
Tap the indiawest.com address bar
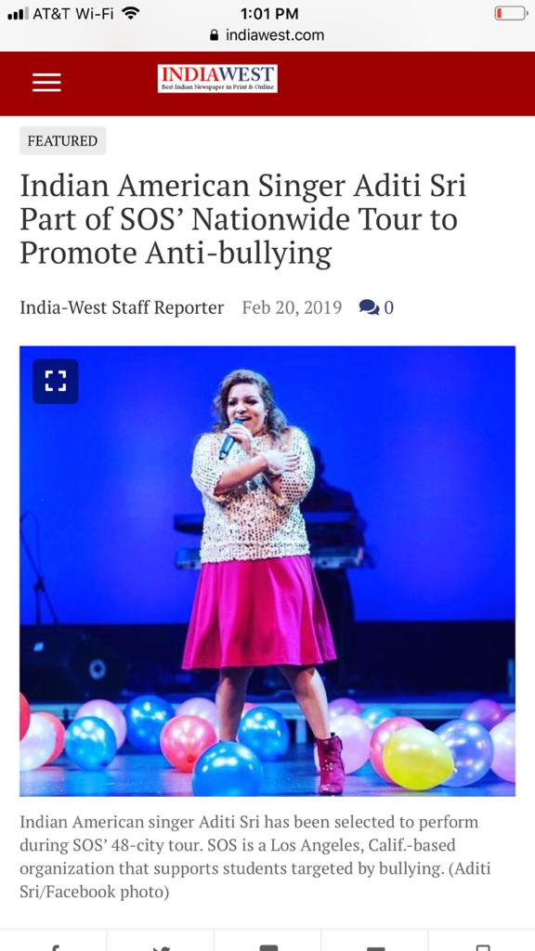(x=267, y=36)
